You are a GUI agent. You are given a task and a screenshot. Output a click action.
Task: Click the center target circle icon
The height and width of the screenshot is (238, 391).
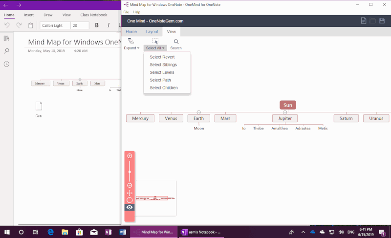[x=130, y=200]
